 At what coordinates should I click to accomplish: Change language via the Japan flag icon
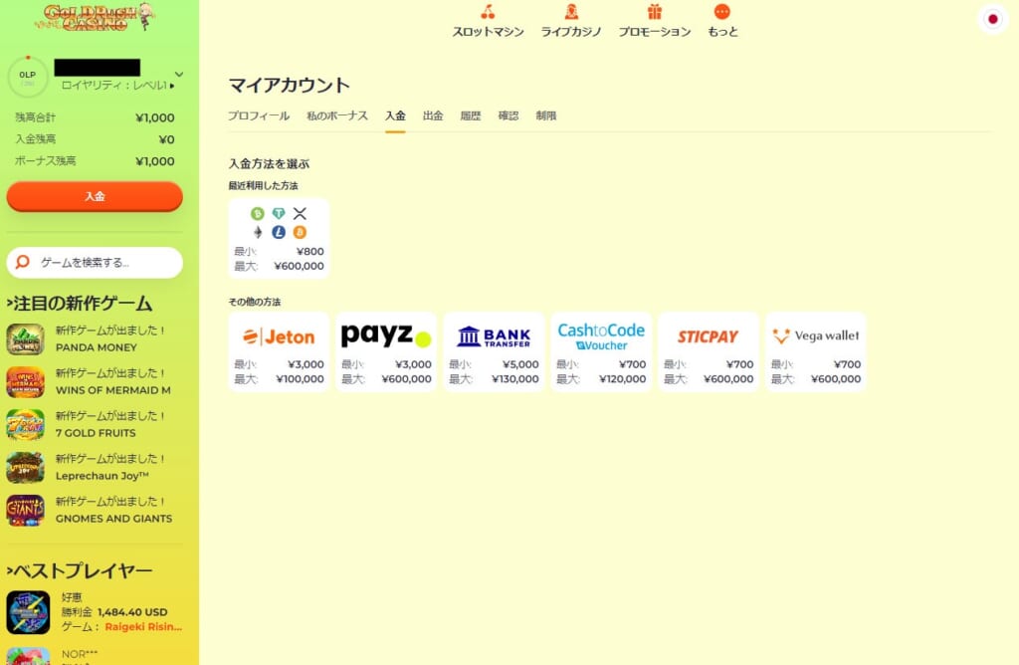click(x=992, y=19)
